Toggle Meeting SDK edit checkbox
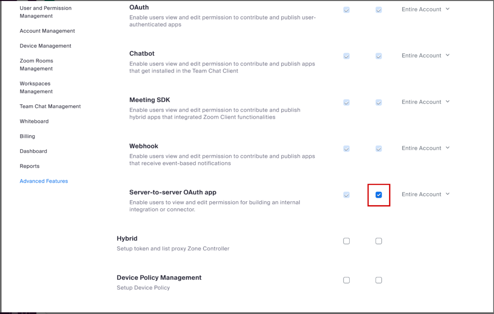The height and width of the screenshot is (314, 494). [x=378, y=103]
